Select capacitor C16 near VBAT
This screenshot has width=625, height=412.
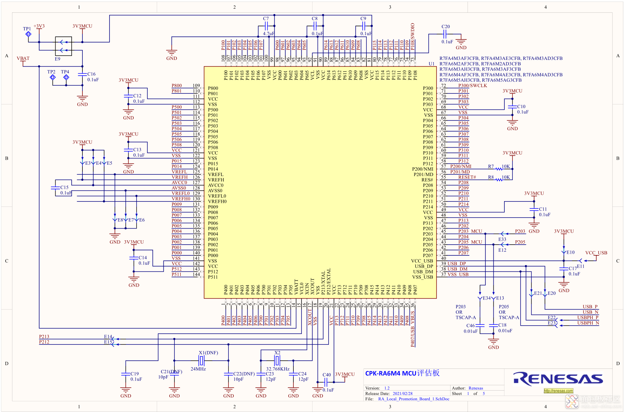(82, 74)
